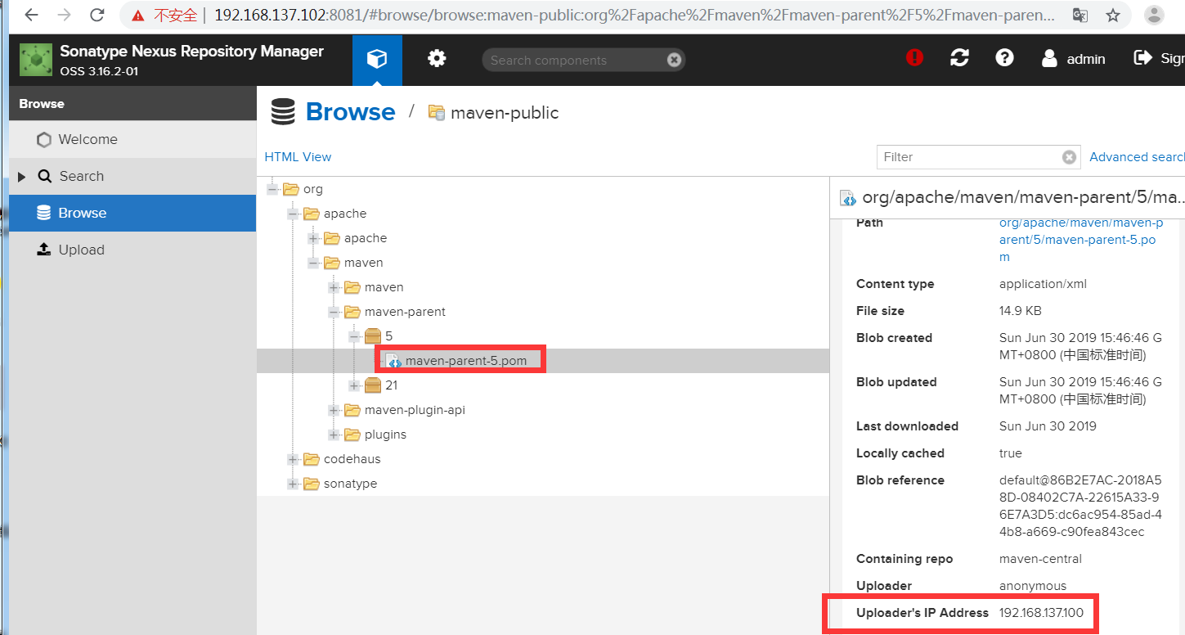Click browser Forward arrow
The image size is (1185, 635).
[x=64, y=15]
